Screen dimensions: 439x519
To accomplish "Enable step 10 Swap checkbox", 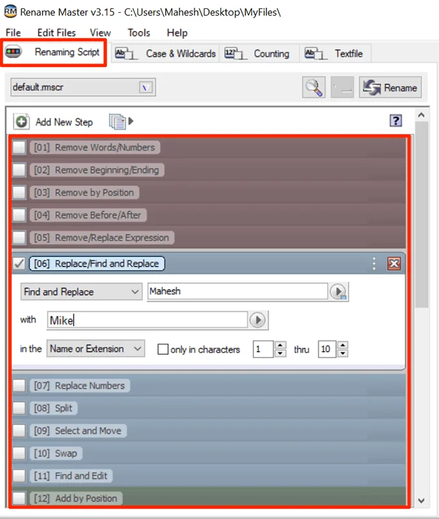I will pyautogui.click(x=19, y=453).
